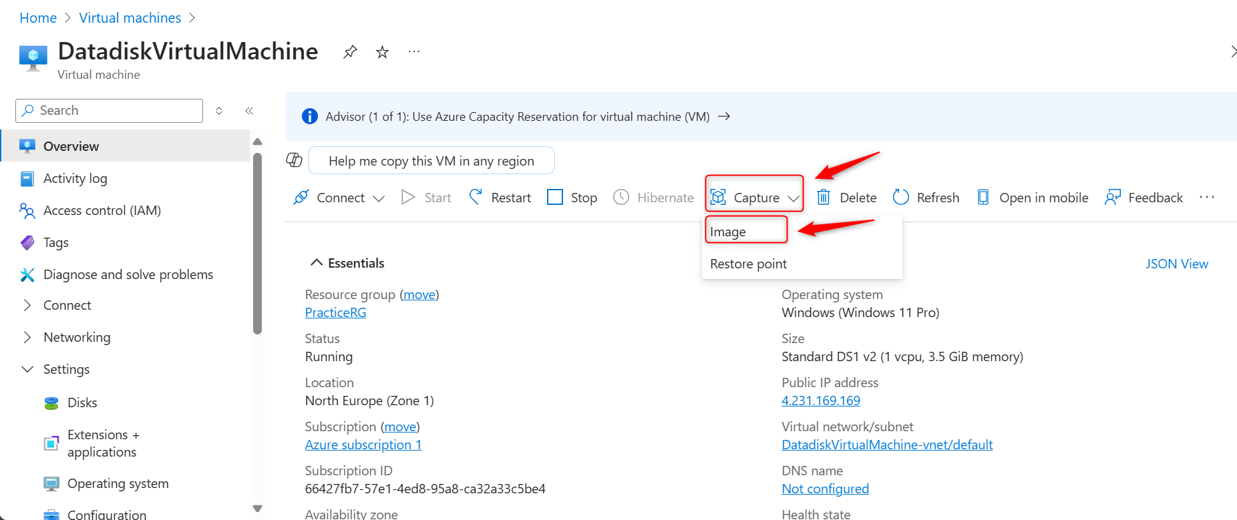Click the Refresh circular arrow icon
This screenshot has height=520, width=1237.
click(x=901, y=197)
